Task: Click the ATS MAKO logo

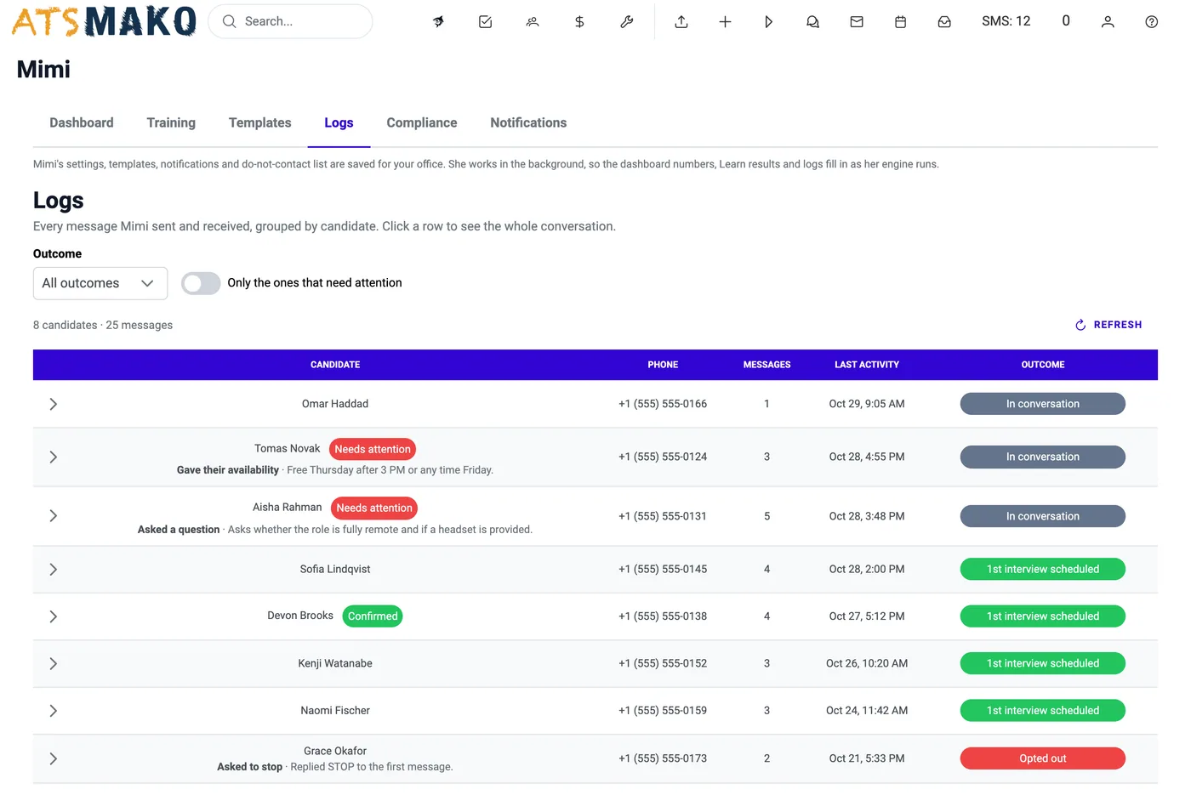Action: tap(104, 21)
